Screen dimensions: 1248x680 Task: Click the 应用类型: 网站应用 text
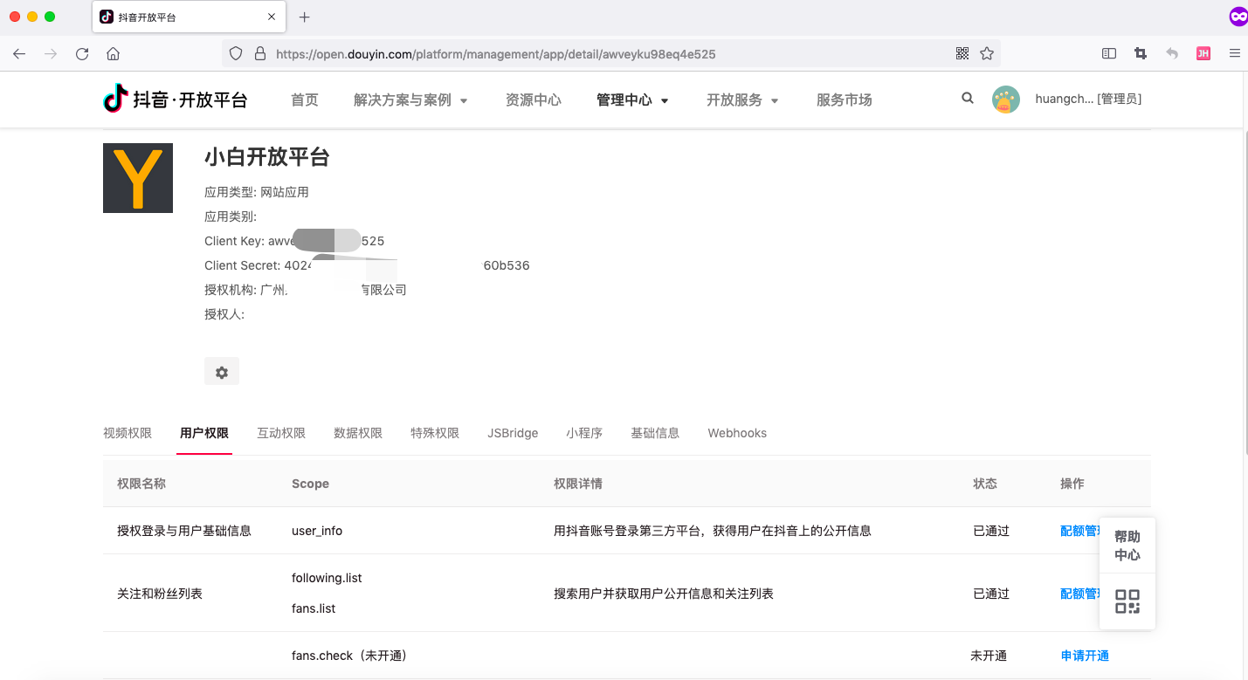click(257, 192)
